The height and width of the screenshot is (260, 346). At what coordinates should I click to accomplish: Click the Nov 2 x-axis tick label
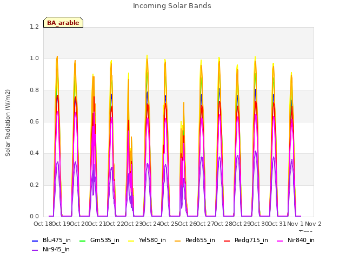click(x=313, y=224)
